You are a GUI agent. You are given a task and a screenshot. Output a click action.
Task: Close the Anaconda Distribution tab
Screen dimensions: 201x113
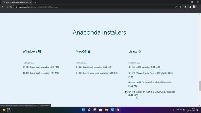pos(30,2)
